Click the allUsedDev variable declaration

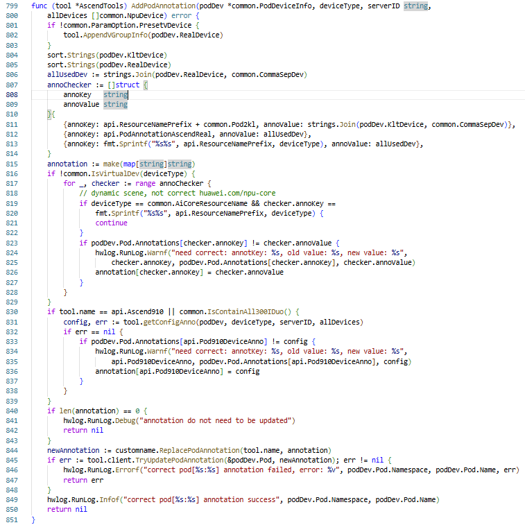[x=67, y=75]
